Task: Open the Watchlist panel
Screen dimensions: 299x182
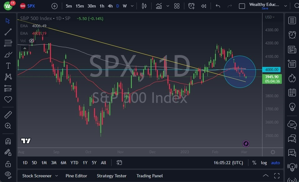Action: pos(292,20)
